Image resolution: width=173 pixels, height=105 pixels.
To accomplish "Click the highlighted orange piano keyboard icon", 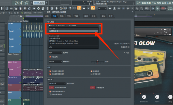I will click(x=79, y=8).
